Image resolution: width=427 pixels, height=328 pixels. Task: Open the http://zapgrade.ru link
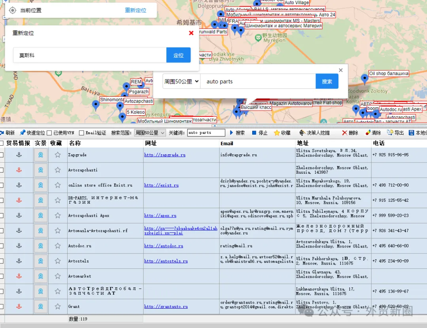(x=165, y=155)
